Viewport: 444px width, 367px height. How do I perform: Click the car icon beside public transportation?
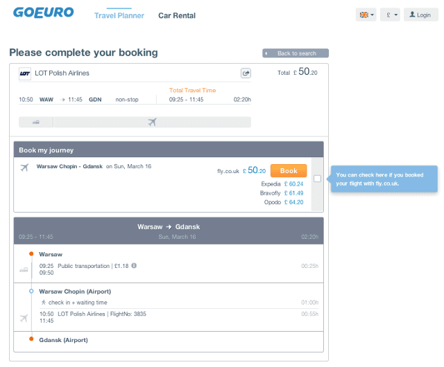(24, 270)
